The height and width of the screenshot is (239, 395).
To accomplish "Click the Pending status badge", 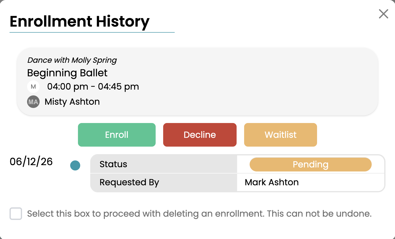I will 311,164.
